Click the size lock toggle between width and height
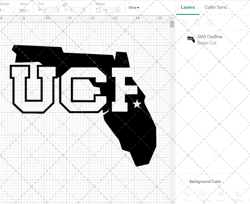The image size is (250, 204). (64, 5)
